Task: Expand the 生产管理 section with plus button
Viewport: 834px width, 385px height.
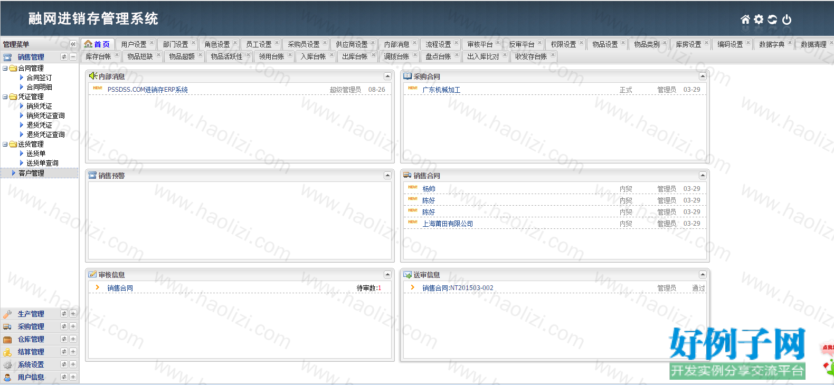Action: (73, 313)
